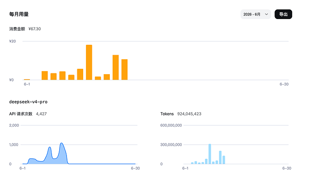Click the ¥67.30 total amount
The height and width of the screenshot is (176, 312).
tap(35, 29)
